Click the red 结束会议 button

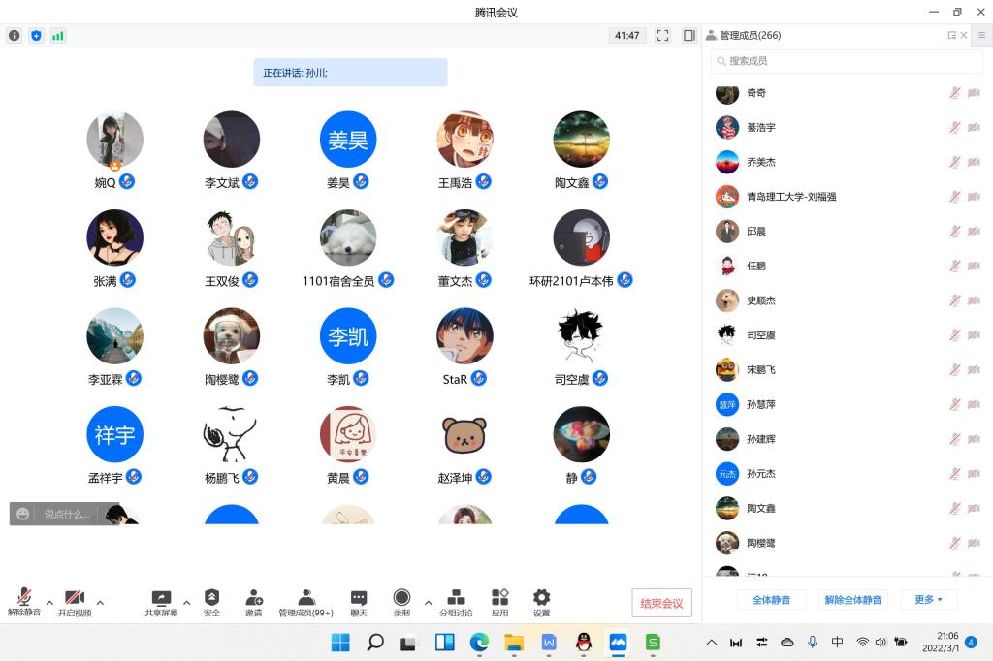point(661,603)
